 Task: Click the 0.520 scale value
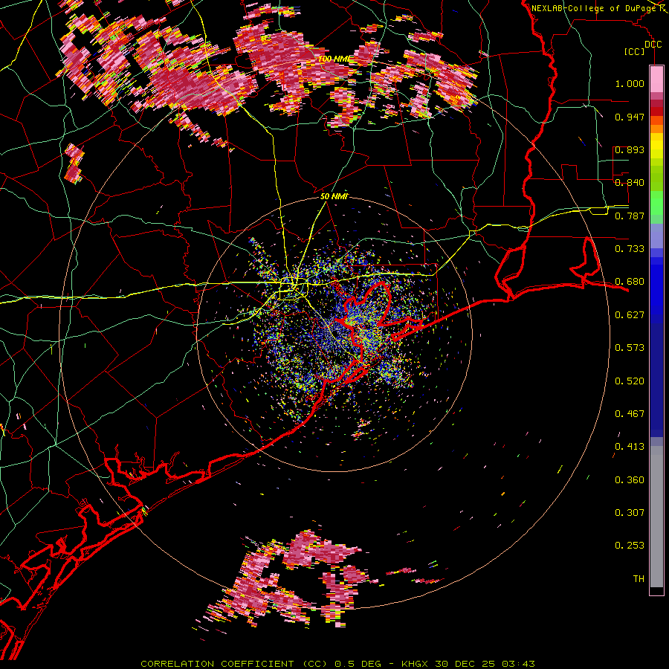630,381
